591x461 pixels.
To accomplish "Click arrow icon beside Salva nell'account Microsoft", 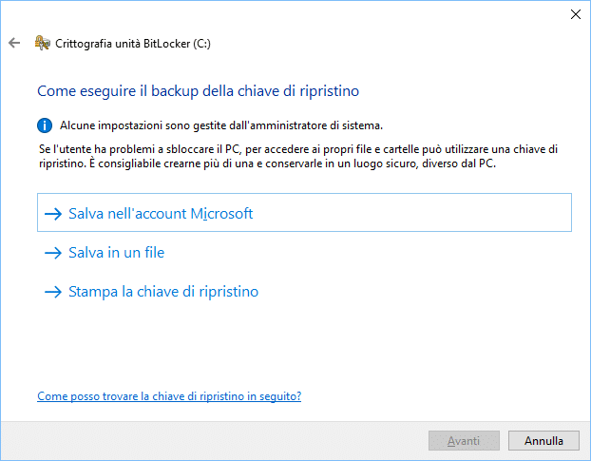I will point(53,214).
